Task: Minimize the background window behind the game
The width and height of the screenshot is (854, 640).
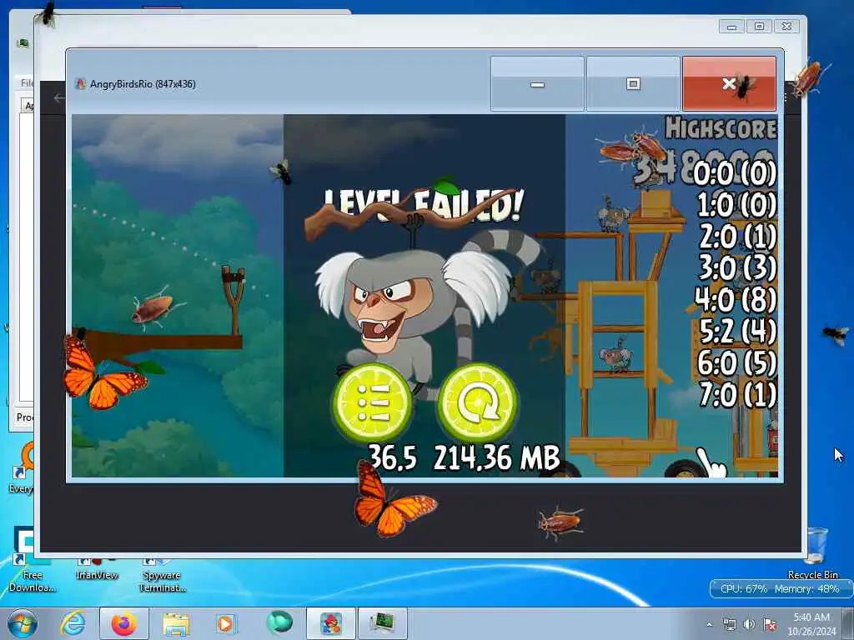Action: [731, 26]
